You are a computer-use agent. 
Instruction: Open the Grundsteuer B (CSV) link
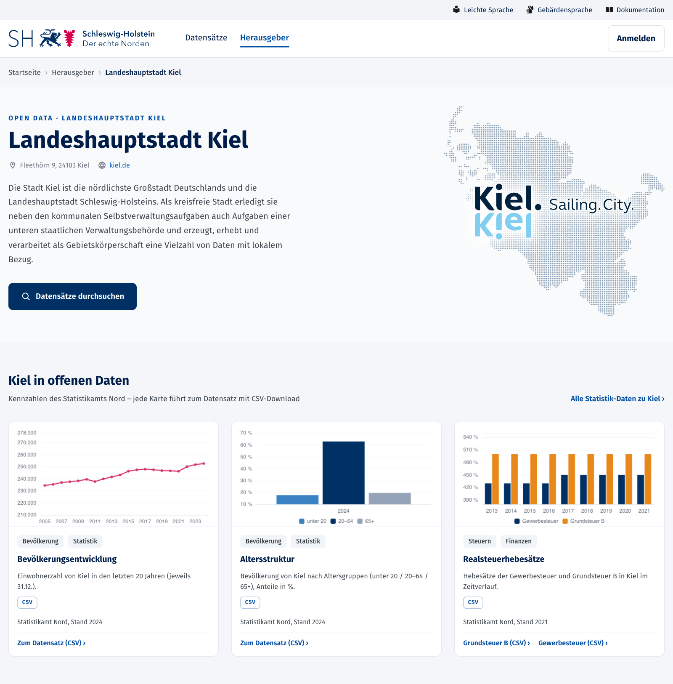coord(496,643)
